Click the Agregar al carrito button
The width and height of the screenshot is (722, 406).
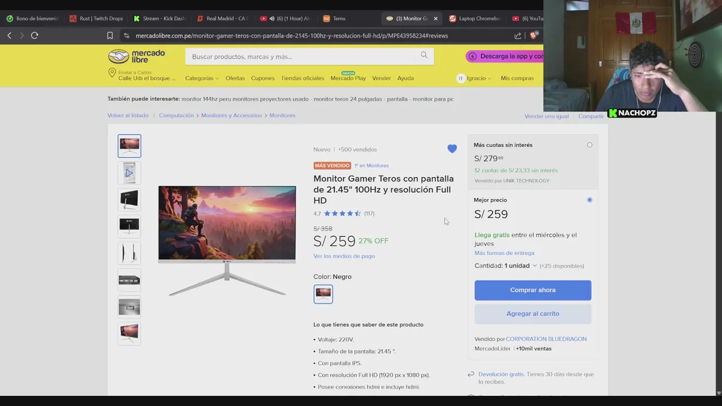coord(533,314)
